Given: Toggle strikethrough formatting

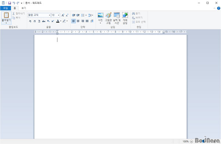Looking at the screenshot, I should coord(44,21).
